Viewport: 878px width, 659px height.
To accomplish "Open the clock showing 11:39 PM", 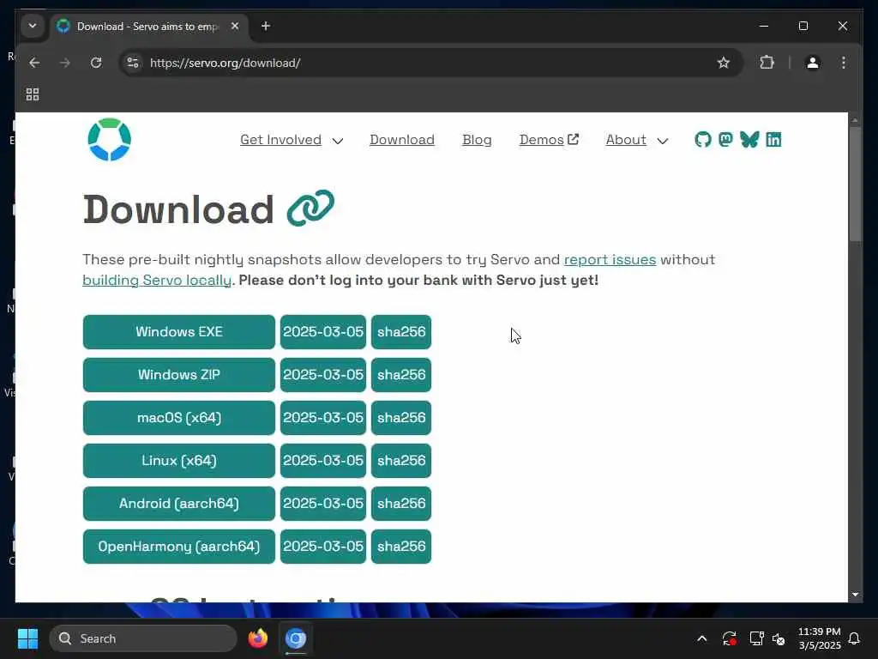I will point(819,638).
